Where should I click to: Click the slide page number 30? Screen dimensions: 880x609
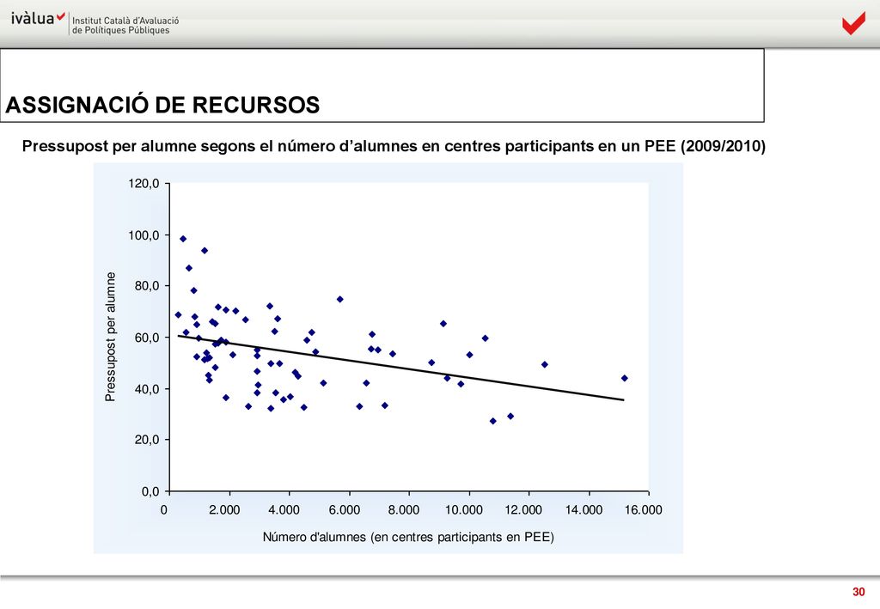click(859, 592)
